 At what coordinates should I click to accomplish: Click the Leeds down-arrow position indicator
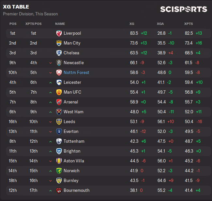pos(51,122)
